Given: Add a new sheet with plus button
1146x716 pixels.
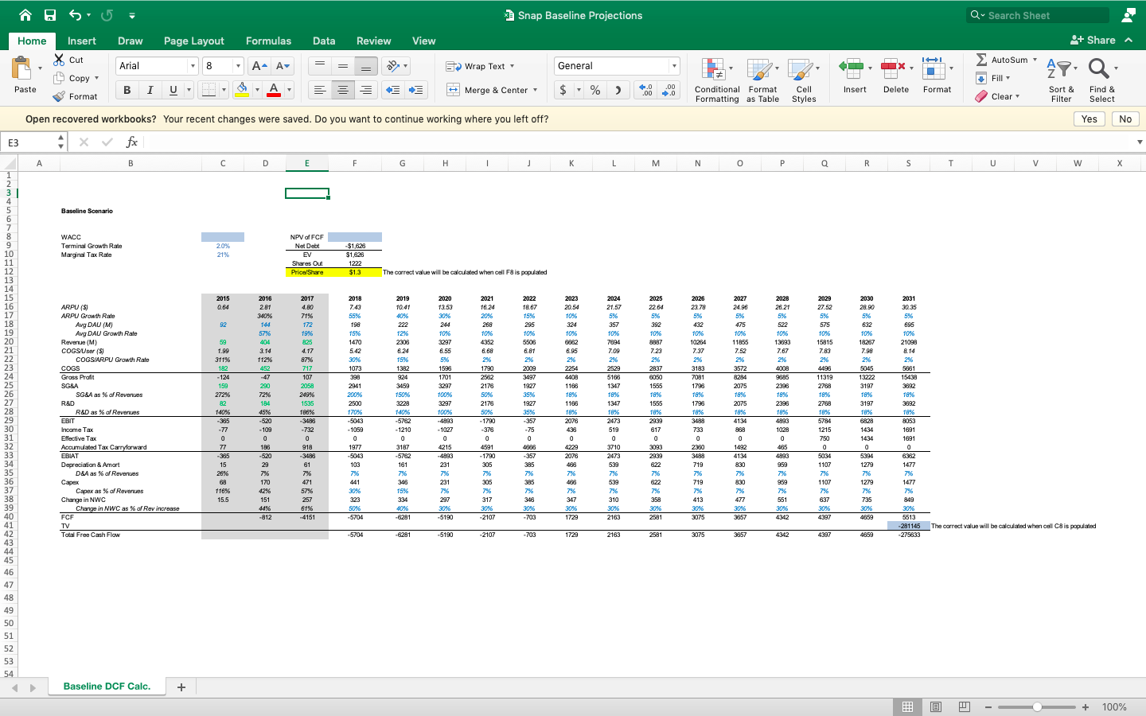Looking at the screenshot, I should click(x=181, y=687).
